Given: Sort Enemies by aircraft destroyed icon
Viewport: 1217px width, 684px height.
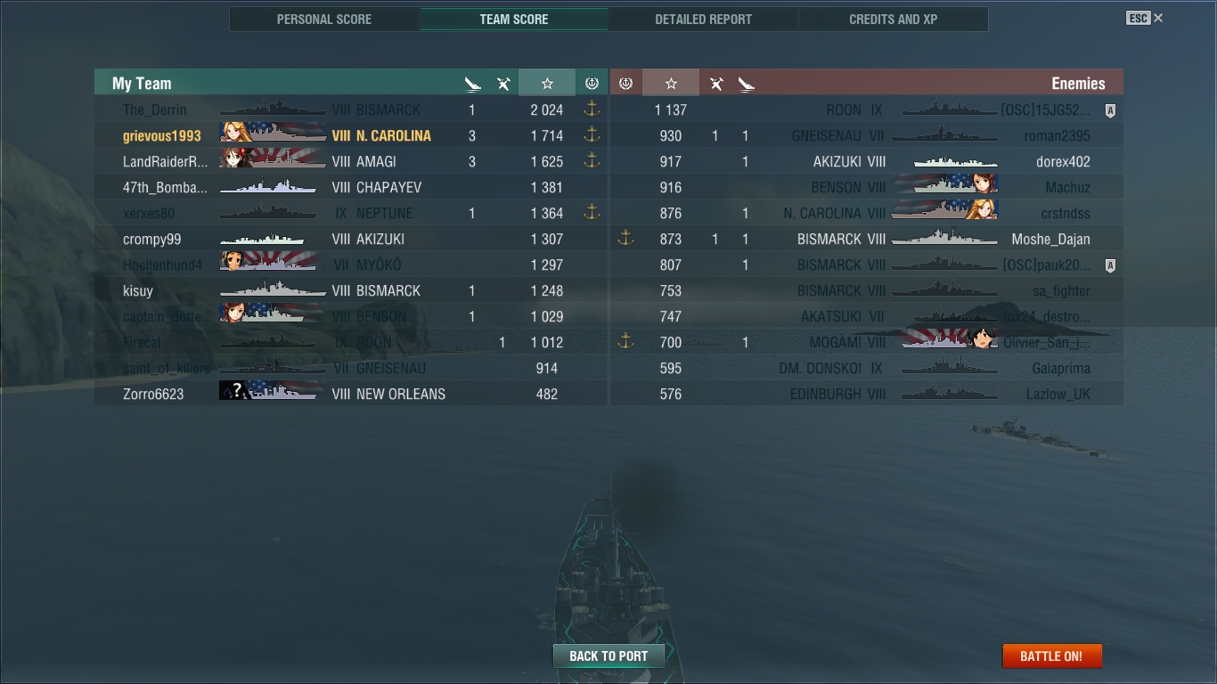Looking at the screenshot, I should point(716,84).
